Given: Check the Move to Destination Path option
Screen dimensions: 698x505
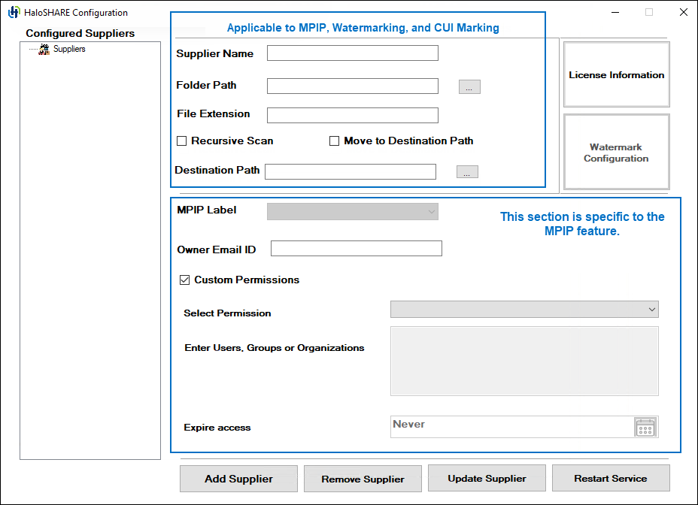Looking at the screenshot, I should [335, 141].
